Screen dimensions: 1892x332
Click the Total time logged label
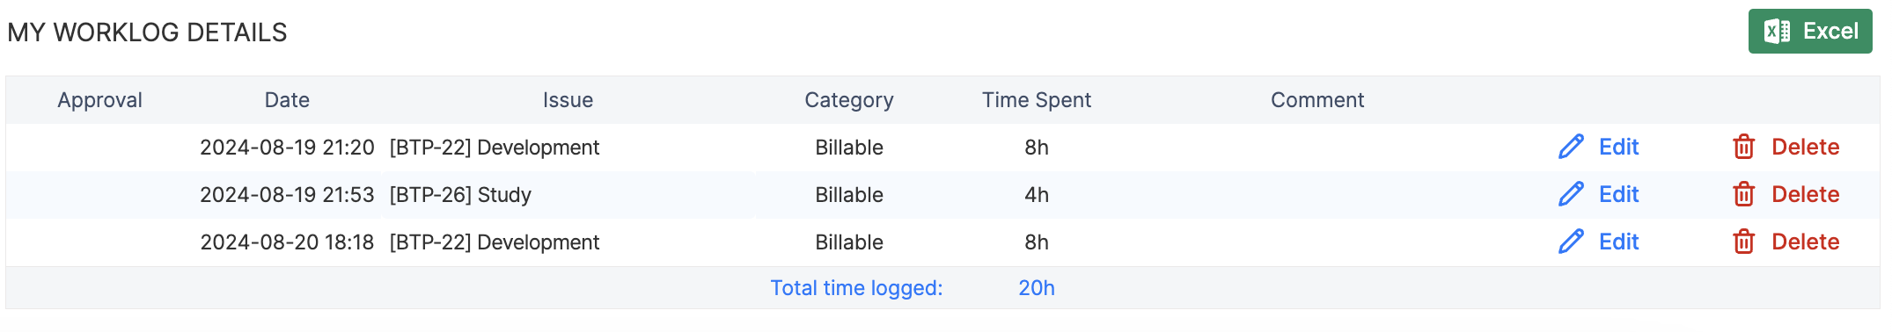coord(856,288)
